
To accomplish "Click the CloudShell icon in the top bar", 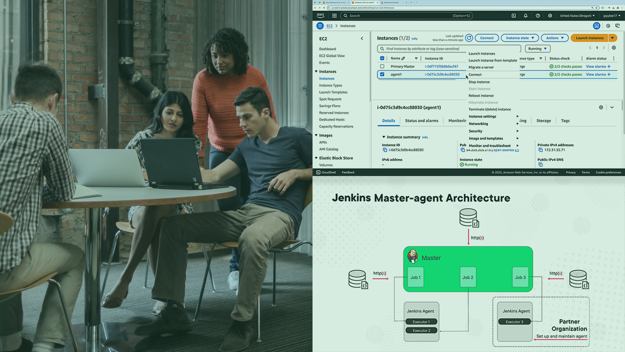I will point(514,16).
